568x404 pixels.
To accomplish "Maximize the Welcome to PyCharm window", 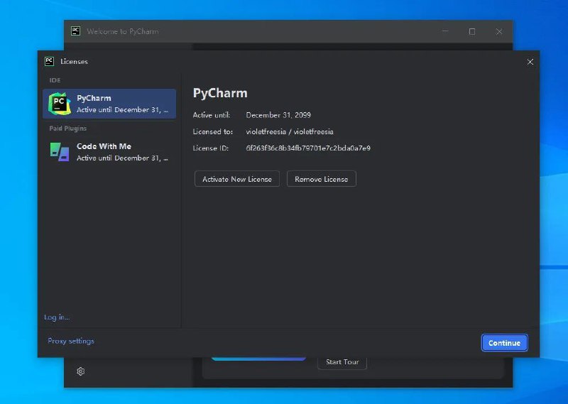I will coord(472,31).
